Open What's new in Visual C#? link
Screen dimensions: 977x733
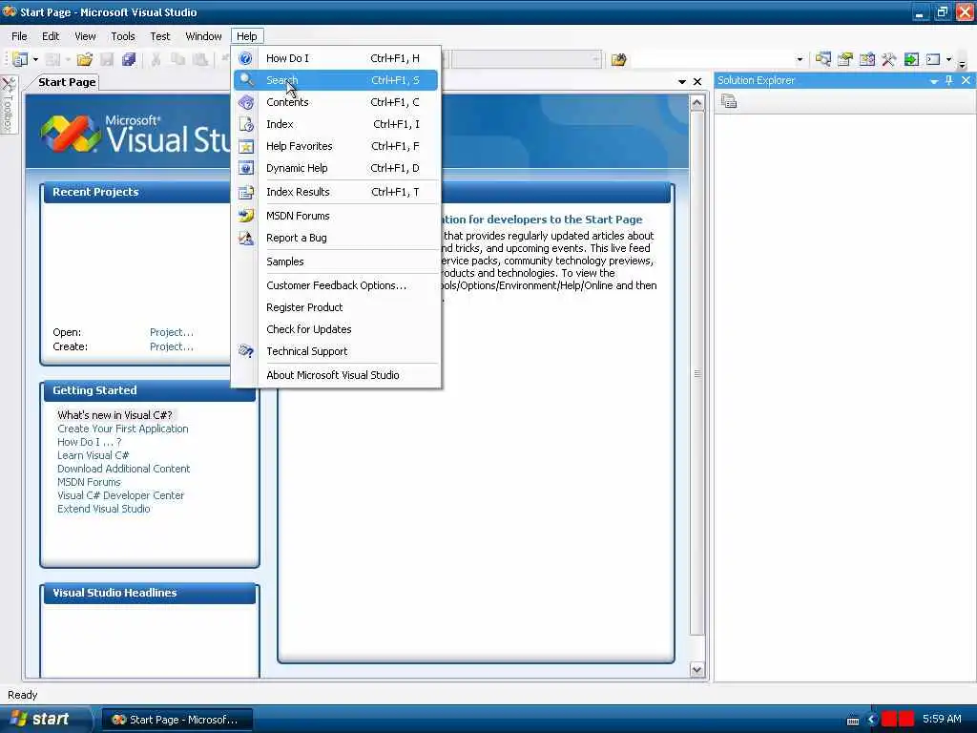pos(115,415)
